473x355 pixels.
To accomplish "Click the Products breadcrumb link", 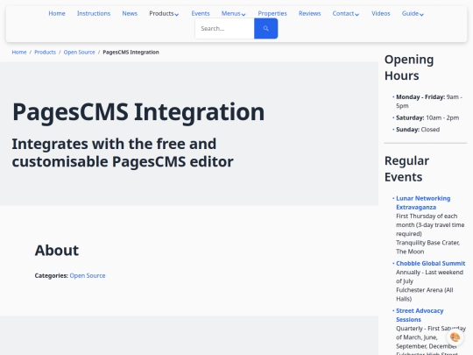I will coord(45,53).
